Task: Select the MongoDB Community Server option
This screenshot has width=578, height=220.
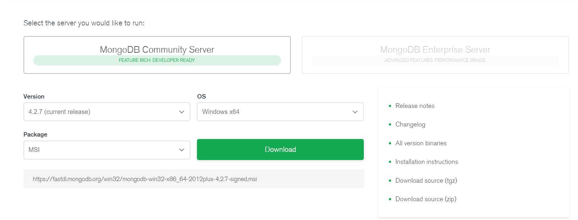Action: tap(157, 49)
